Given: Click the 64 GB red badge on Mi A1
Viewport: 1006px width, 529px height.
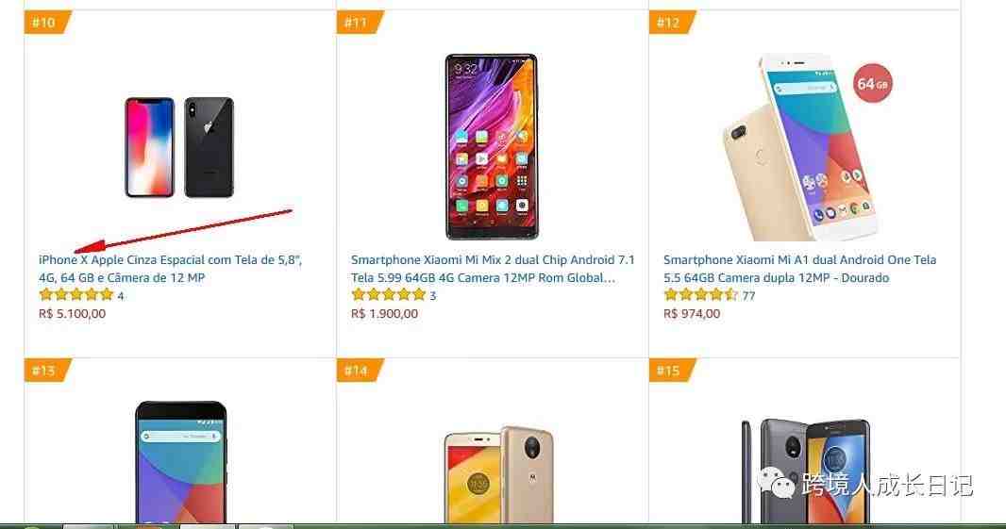Looking at the screenshot, I should pos(873,83).
